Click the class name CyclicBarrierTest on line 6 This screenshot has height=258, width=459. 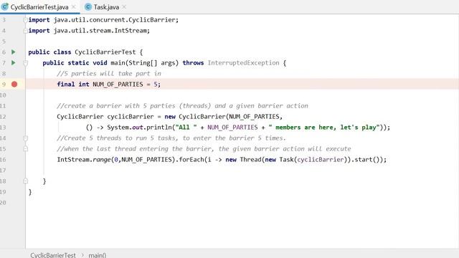[x=105, y=52]
